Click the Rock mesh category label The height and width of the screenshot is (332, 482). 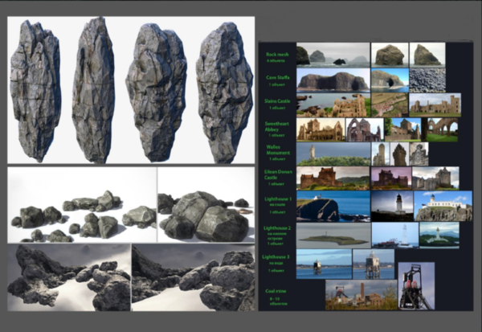[x=277, y=55]
